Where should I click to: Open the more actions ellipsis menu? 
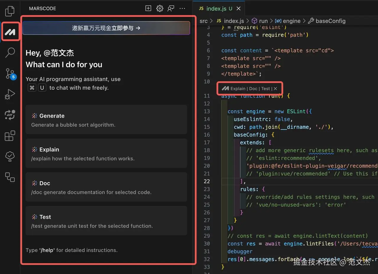click(182, 8)
